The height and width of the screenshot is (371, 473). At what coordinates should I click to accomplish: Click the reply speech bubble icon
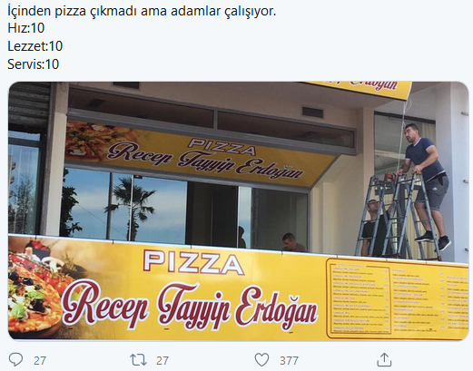pyautogui.click(x=15, y=359)
